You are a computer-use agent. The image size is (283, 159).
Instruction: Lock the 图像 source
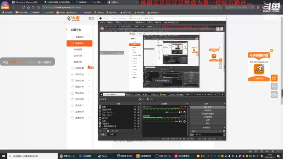click(138, 107)
